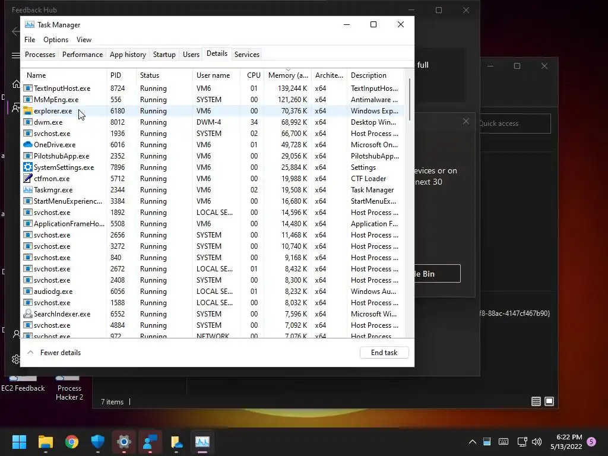Open the Windows Start menu

pyautogui.click(x=19, y=442)
